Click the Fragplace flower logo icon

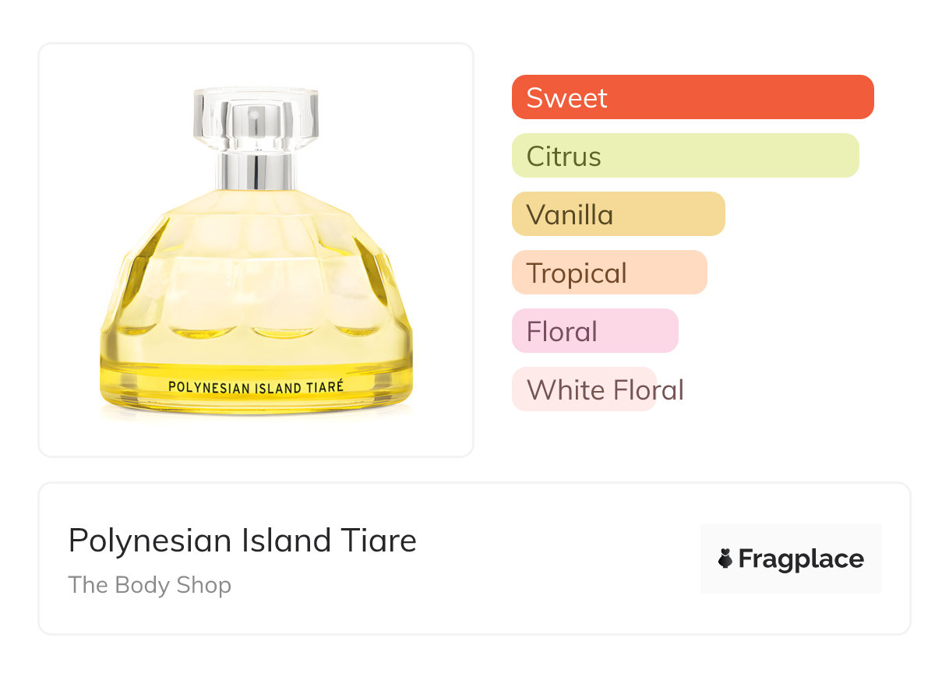tap(725, 558)
